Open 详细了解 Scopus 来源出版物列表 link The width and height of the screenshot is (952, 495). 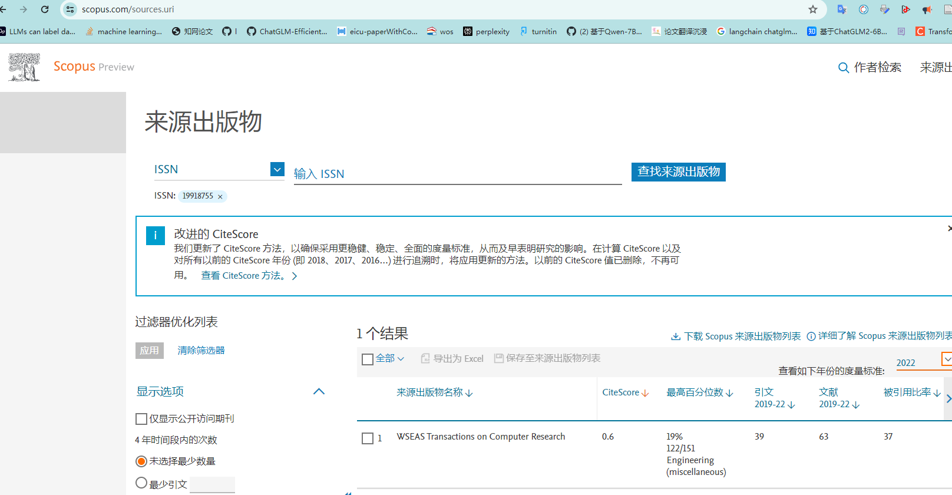pos(879,336)
